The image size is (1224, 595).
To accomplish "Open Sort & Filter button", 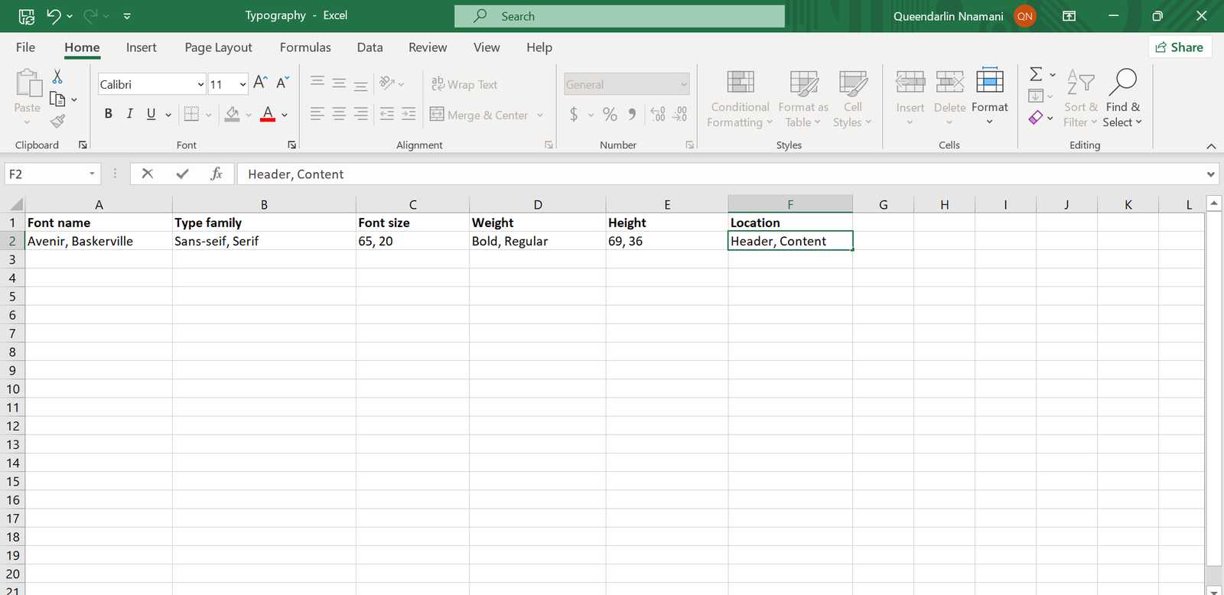I will (1080, 99).
